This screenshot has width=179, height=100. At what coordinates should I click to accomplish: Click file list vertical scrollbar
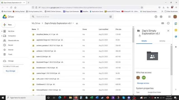(x=133, y=35)
